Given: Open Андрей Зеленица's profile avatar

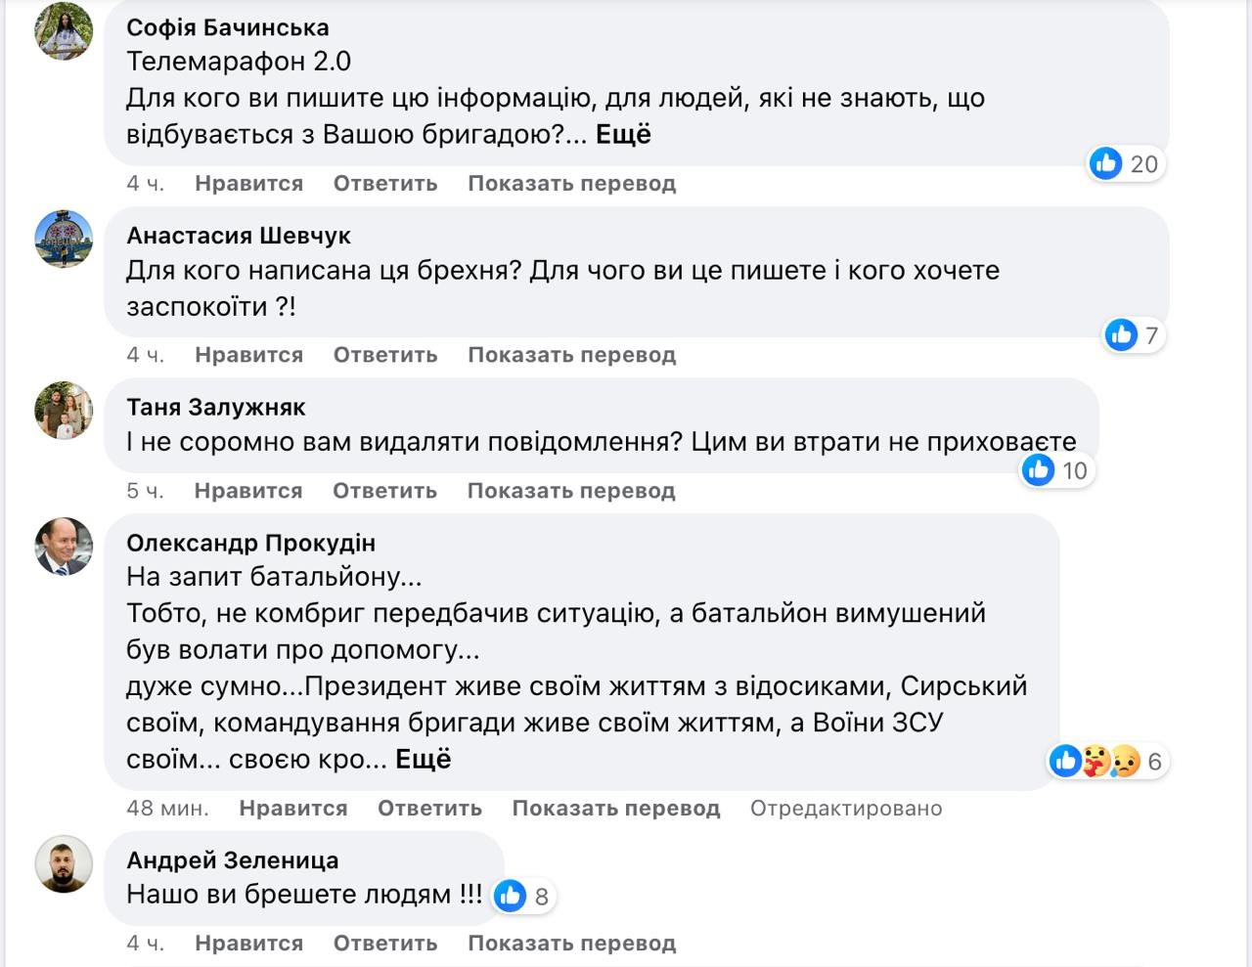Looking at the screenshot, I should (65, 864).
